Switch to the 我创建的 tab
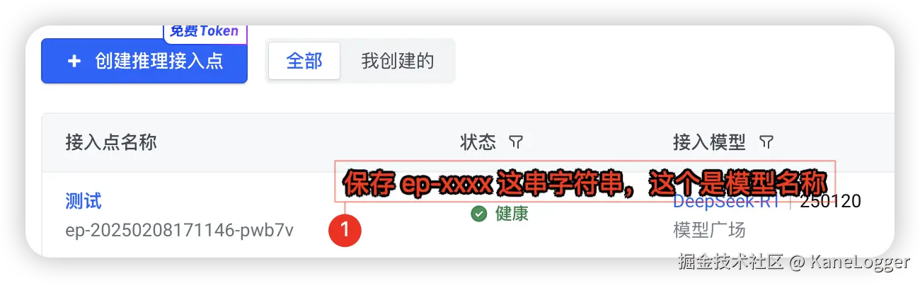 pos(397,61)
